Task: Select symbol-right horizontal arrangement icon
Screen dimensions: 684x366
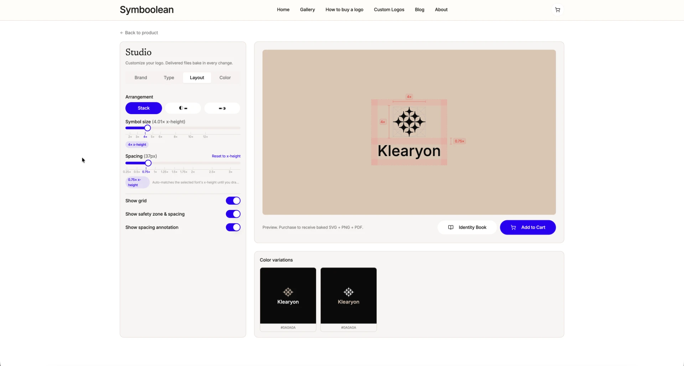Action: coord(222,108)
